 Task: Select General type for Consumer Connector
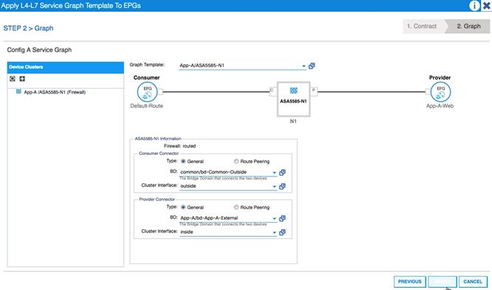tap(183, 162)
